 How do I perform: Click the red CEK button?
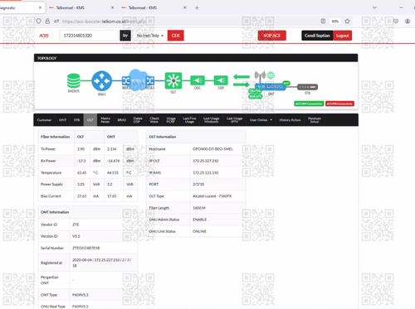pyautogui.click(x=176, y=36)
